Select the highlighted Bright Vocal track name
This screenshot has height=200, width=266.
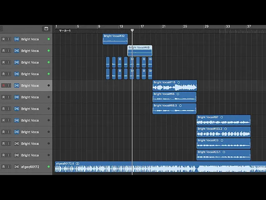pyautogui.click(x=30, y=85)
